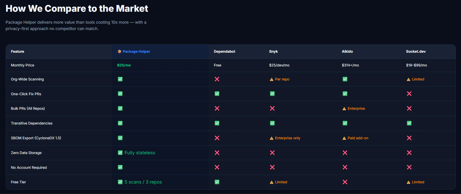The image size is (461, 194).
Task: Click Aikido warning icon beside Paid add-on
Action: [344, 138]
